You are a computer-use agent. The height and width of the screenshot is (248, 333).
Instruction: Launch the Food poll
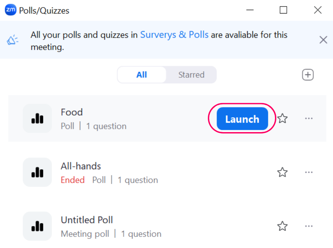click(x=242, y=119)
